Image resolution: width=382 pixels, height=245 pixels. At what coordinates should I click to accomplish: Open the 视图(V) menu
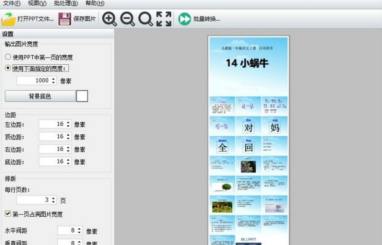click(37, 3)
